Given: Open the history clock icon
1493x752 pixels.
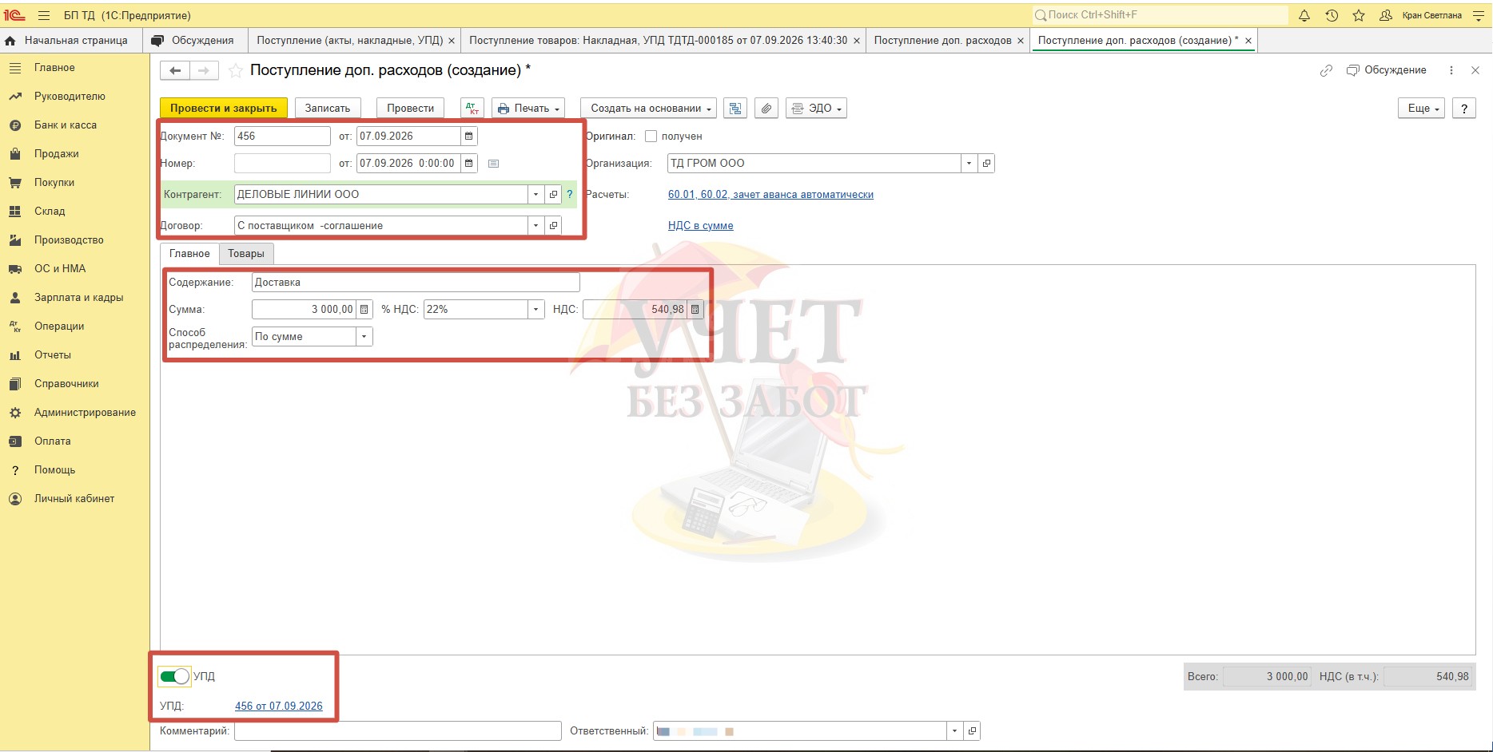Looking at the screenshot, I should (1332, 15).
